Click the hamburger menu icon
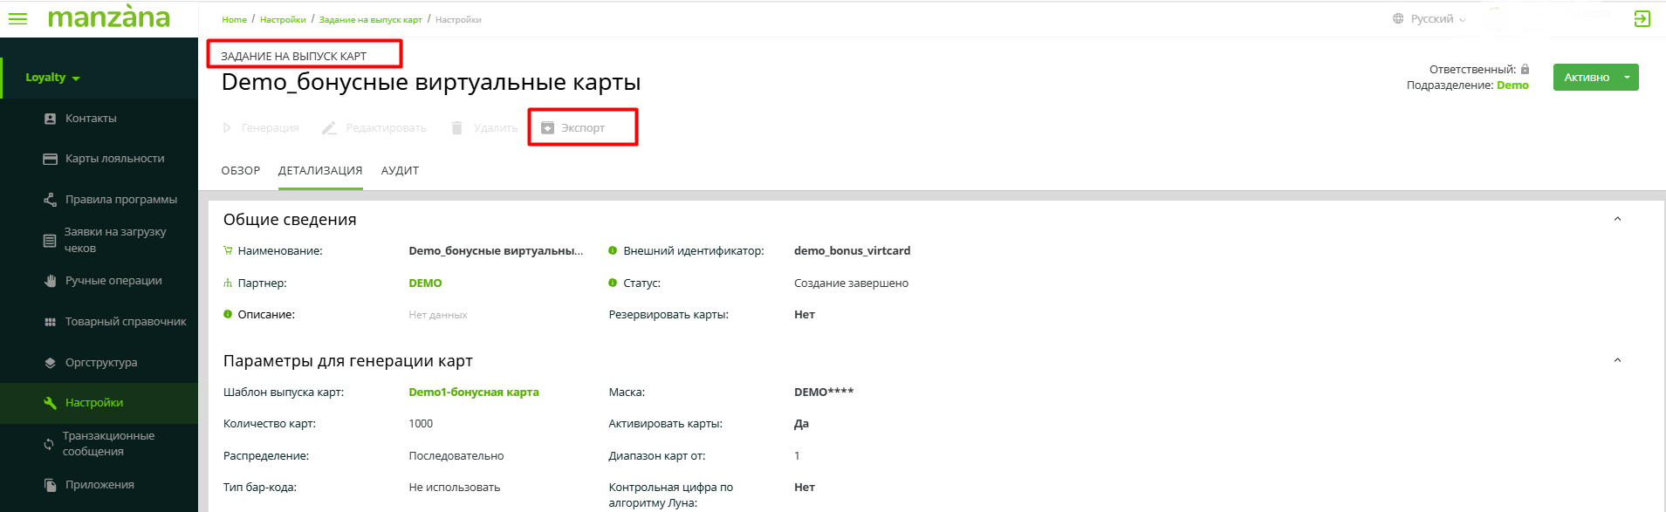 [x=17, y=18]
